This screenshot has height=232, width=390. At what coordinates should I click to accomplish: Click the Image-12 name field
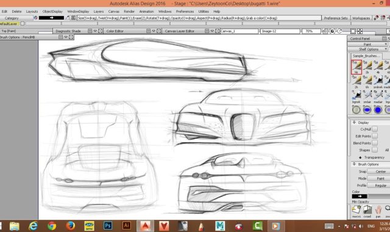pyautogui.click(x=280, y=31)
